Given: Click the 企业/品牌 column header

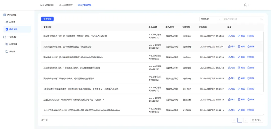Looking at the screenshot, I should (153, 27).
